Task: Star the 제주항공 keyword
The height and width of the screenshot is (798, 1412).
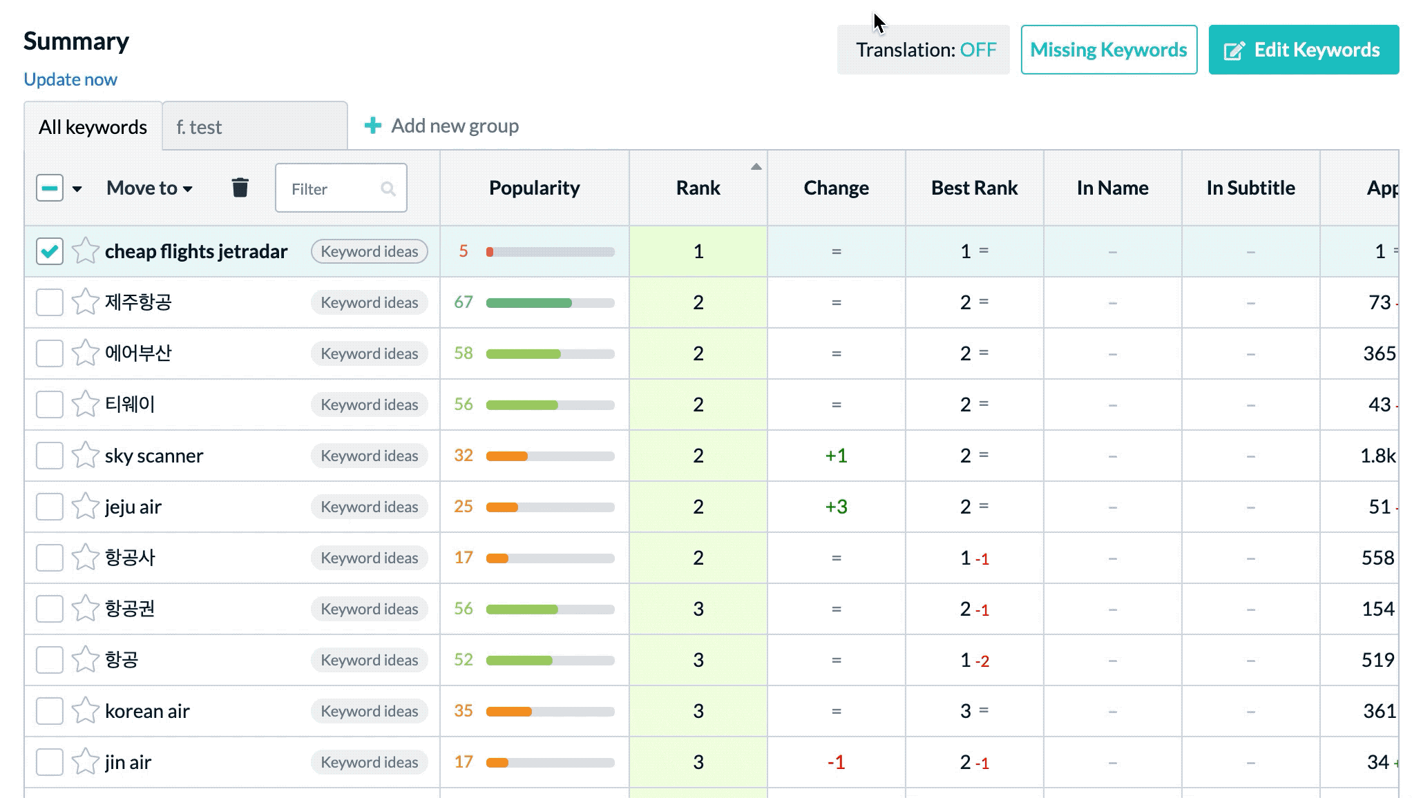Action: pyautogui.click(x=86, y=302)
